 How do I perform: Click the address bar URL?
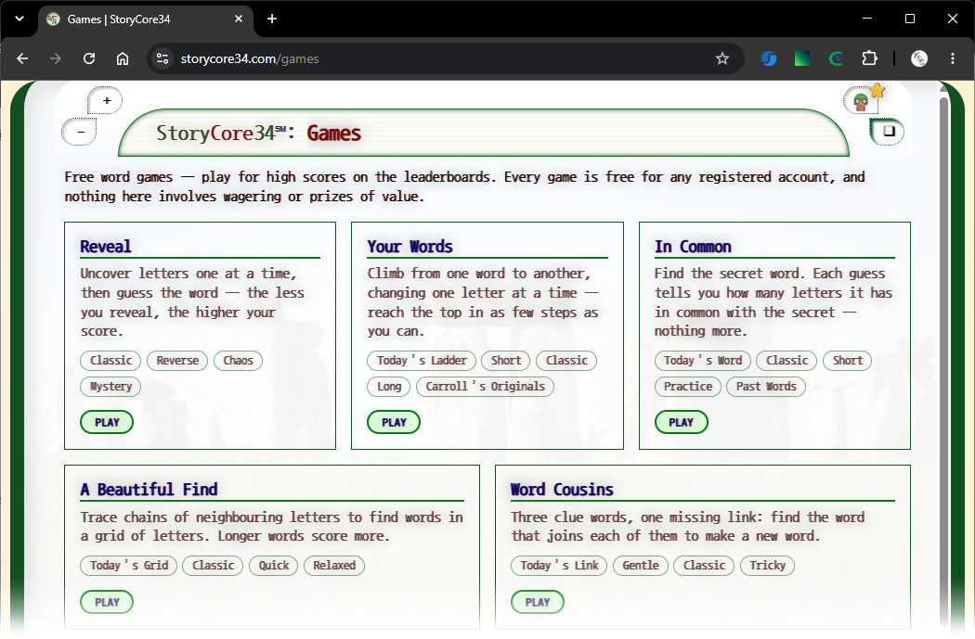click(x=250, y=58)
